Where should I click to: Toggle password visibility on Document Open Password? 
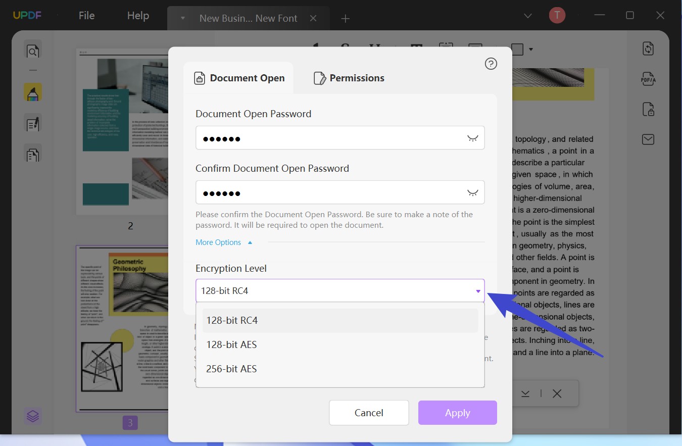[472, 137]
